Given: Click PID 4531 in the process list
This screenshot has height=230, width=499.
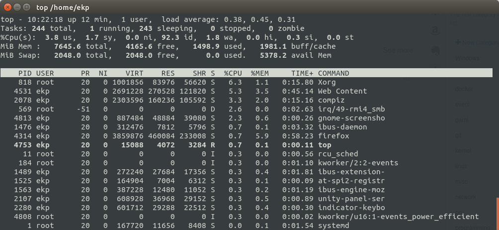Looking at the screenshot, I should point(22,91).
